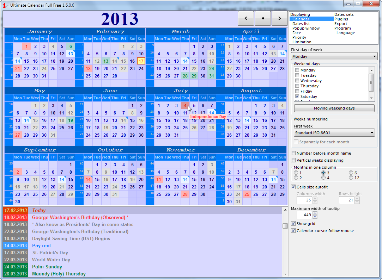Set Months in one column to 4

(x=323, y=178)
